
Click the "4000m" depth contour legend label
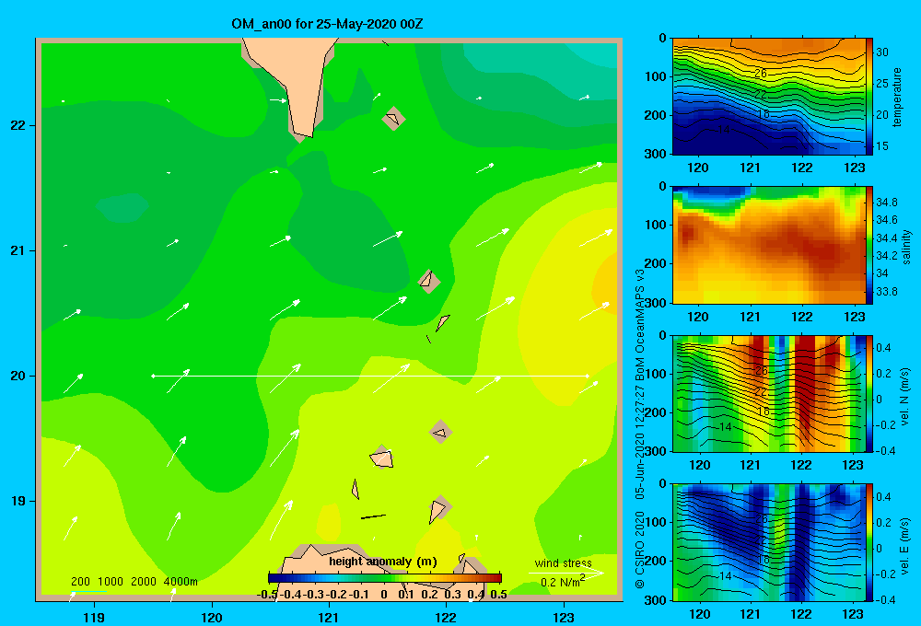coord(181,582)
